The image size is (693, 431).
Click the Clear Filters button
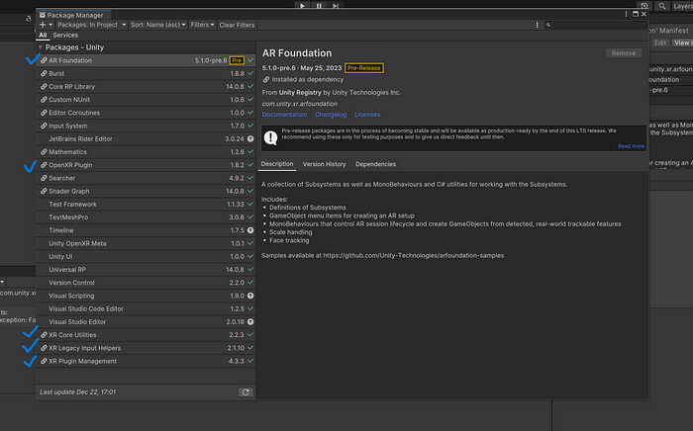pyautogui.click(x=237, y=25)
